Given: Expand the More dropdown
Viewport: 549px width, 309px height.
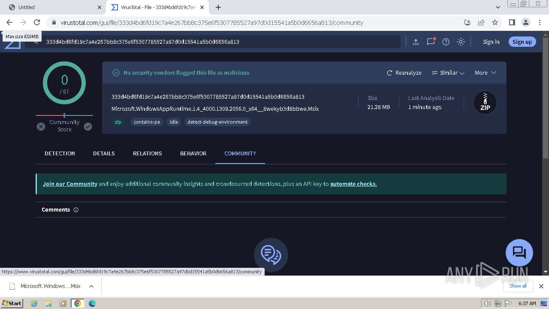Looking at the screenshot, I should click(485, 73).
